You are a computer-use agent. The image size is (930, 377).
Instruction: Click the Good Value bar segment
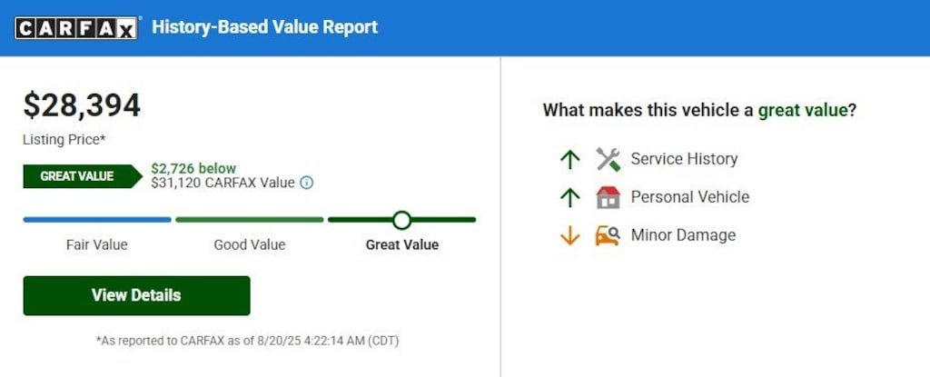coord(250,220)
